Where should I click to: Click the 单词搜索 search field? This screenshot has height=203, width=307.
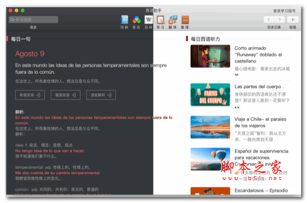point(33,19)
